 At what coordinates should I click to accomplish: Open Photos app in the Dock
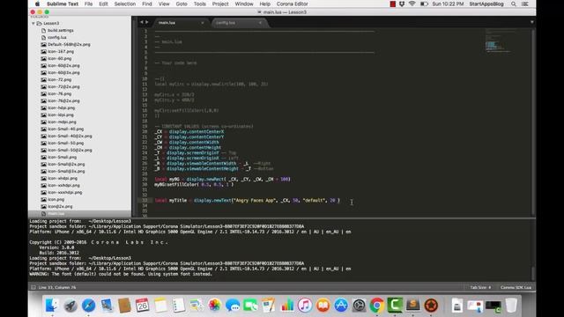[x=215, y=306]
